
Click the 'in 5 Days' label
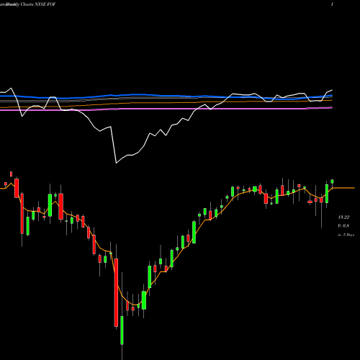click(x=346, y=235)
